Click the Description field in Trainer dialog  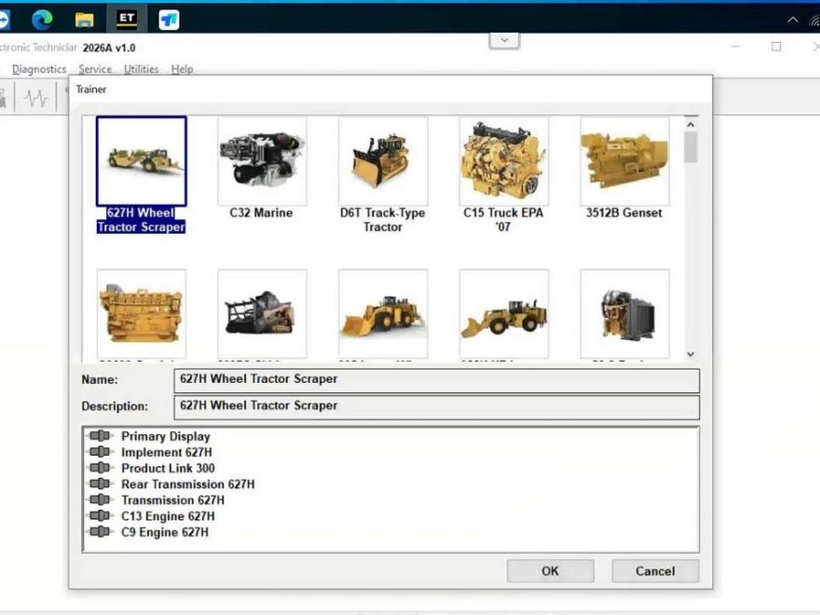point(437,407)
